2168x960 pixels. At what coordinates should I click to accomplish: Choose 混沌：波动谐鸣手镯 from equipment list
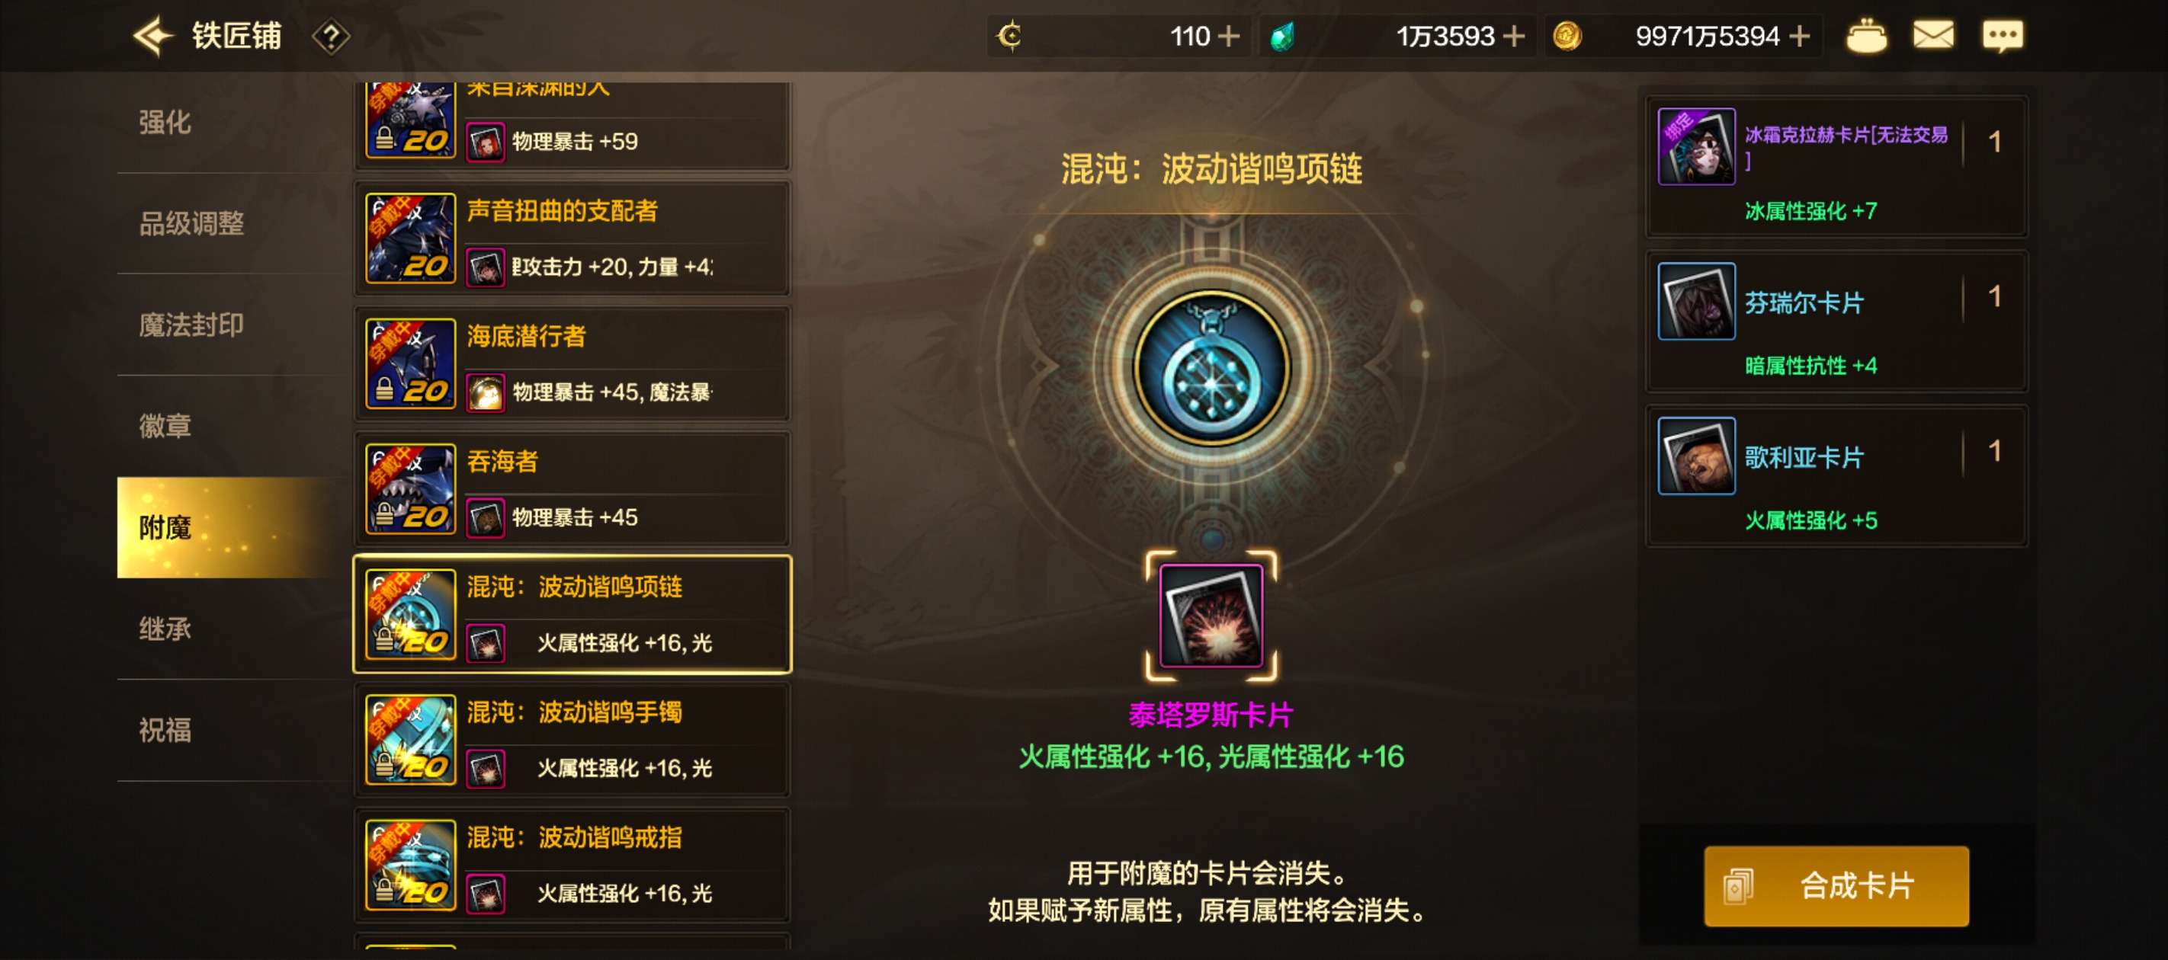(572, 740)
